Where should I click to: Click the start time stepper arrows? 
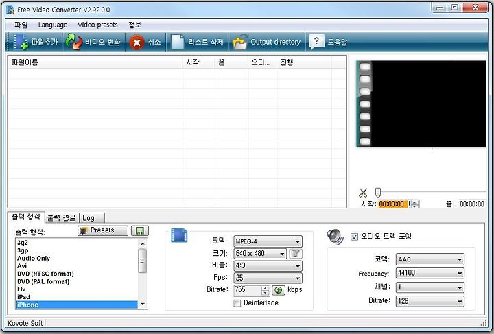[415, 204]
